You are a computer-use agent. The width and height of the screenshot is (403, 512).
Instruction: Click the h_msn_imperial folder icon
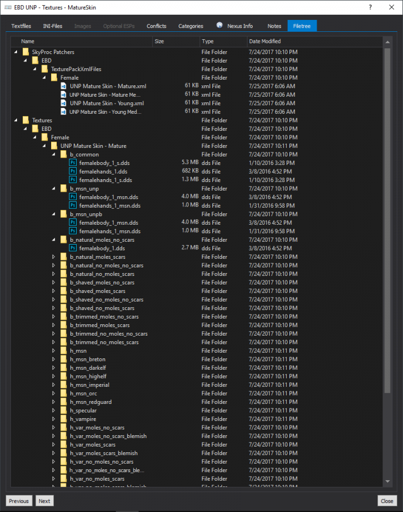tap(64, 385)
